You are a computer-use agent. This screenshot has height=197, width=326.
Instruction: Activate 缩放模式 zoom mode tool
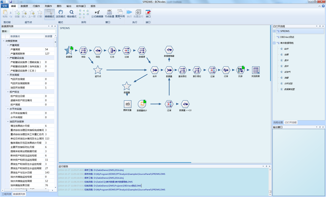tap(71, 14)
